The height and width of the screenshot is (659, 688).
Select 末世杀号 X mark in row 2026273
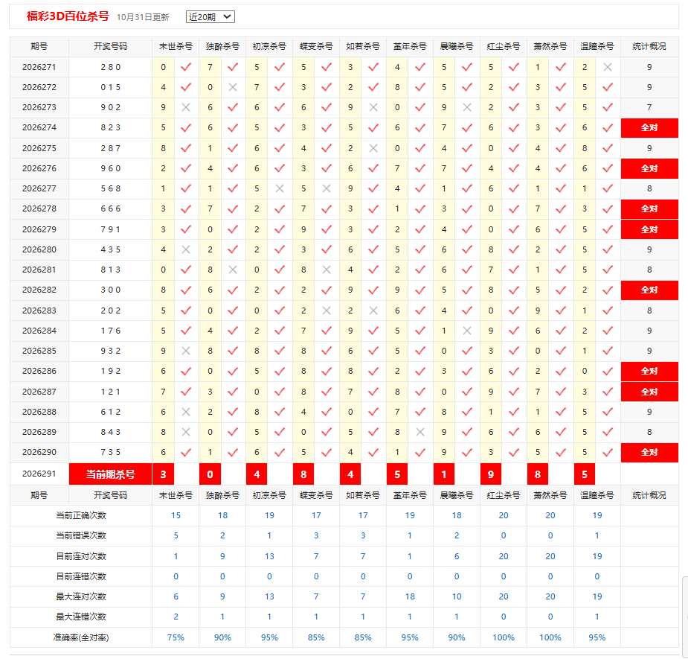pos(186,108)
